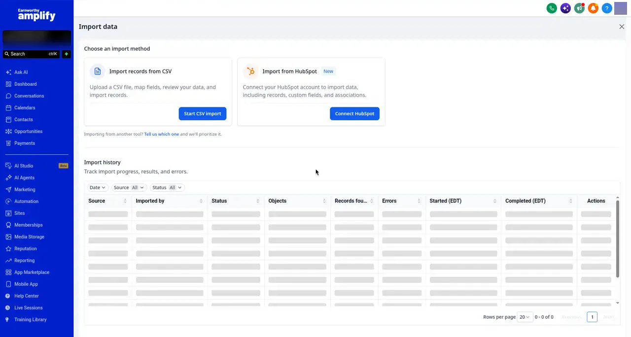Viewport: 631px width, 337px height.
Task: Sort by the Records found column arrows
Action: 371,201
